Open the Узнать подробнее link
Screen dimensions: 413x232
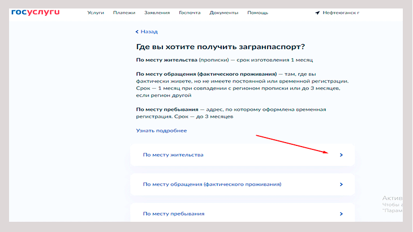tap(161, 131)
